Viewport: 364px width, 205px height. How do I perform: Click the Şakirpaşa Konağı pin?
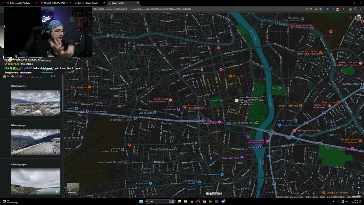(87, 112)
